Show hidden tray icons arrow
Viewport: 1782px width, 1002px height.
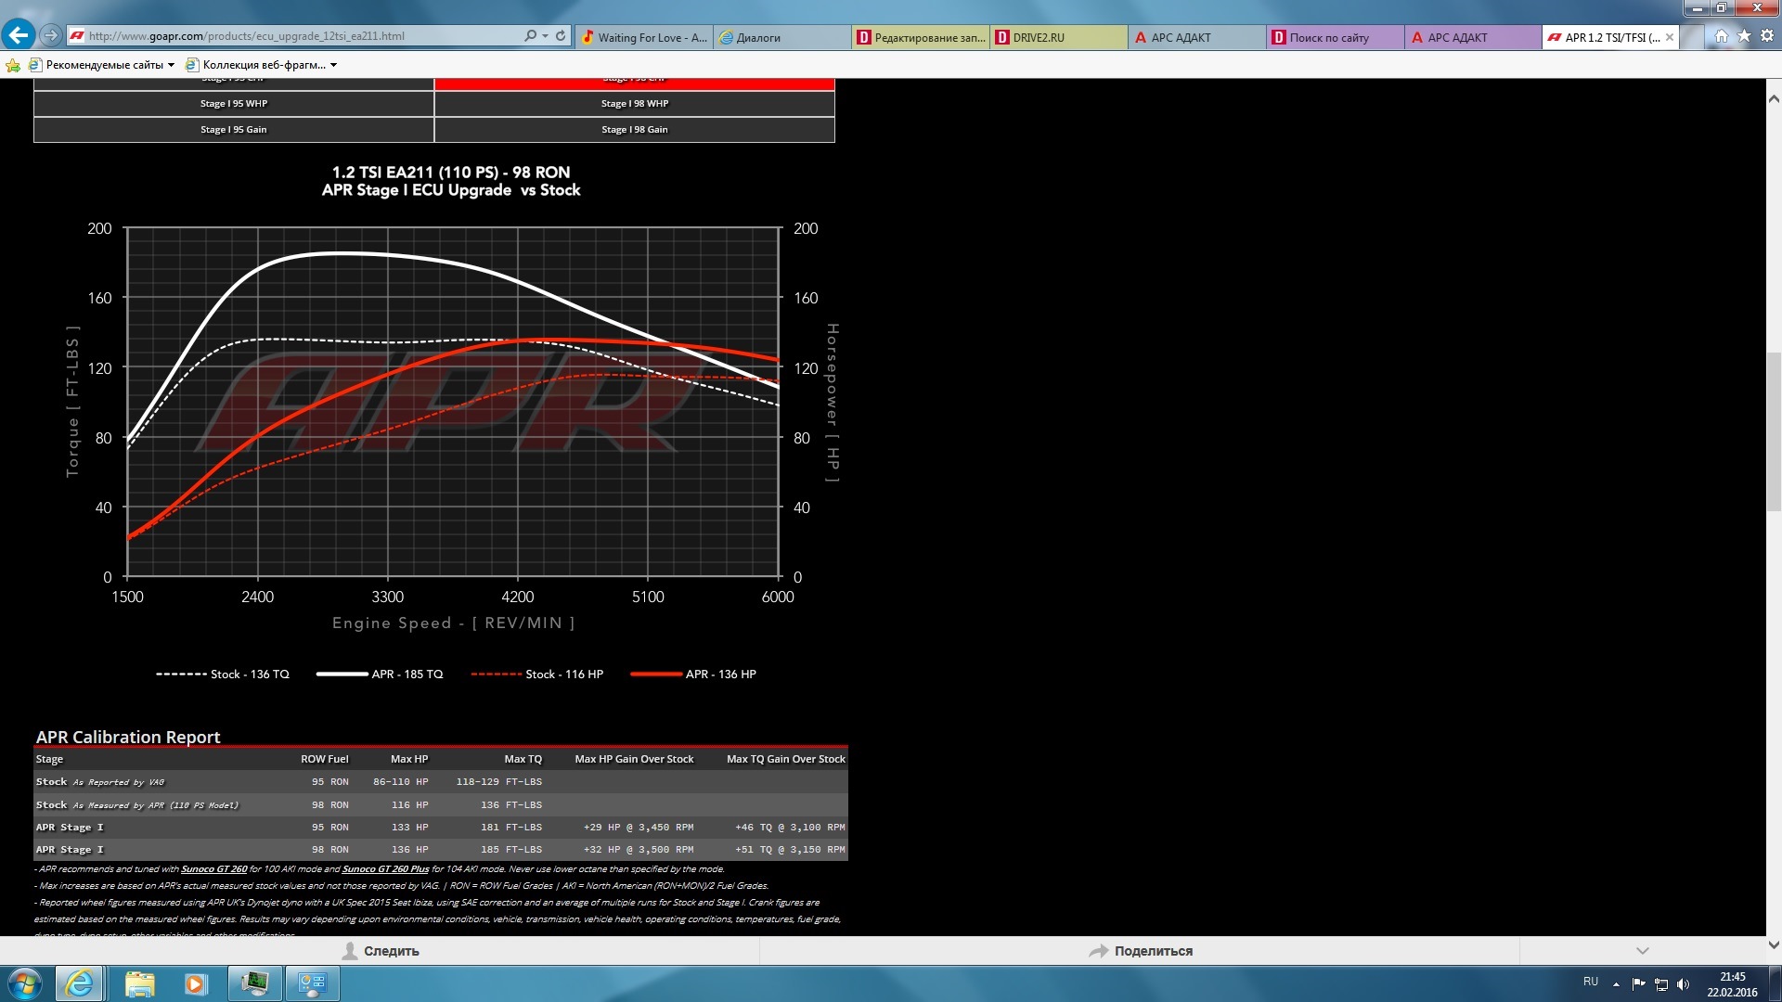(x=1616, y=984)
